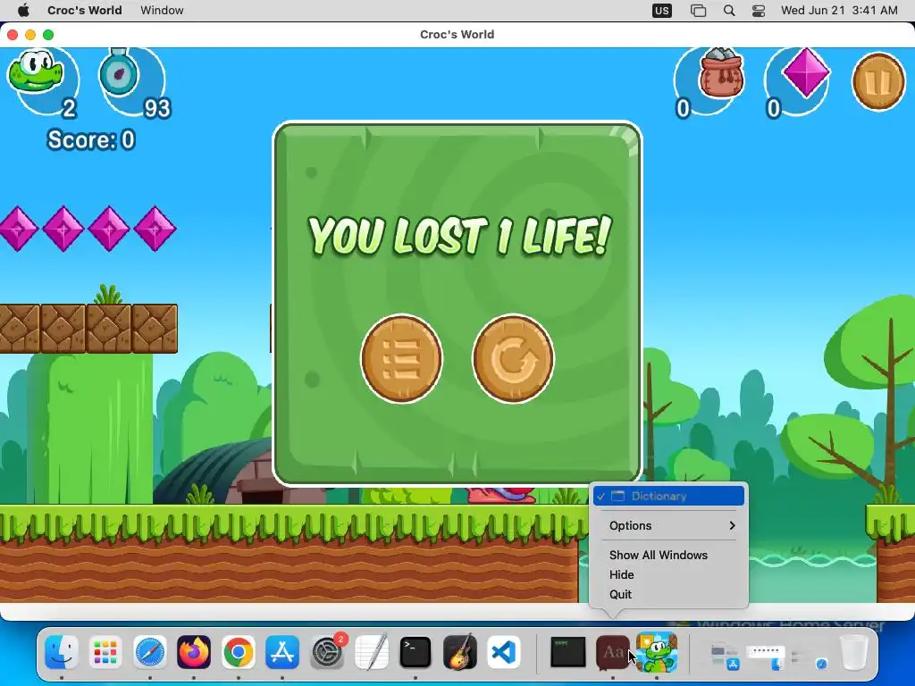Open Visual Studio Code from the dock
This screenshot has width=915, height=686.
504,651
